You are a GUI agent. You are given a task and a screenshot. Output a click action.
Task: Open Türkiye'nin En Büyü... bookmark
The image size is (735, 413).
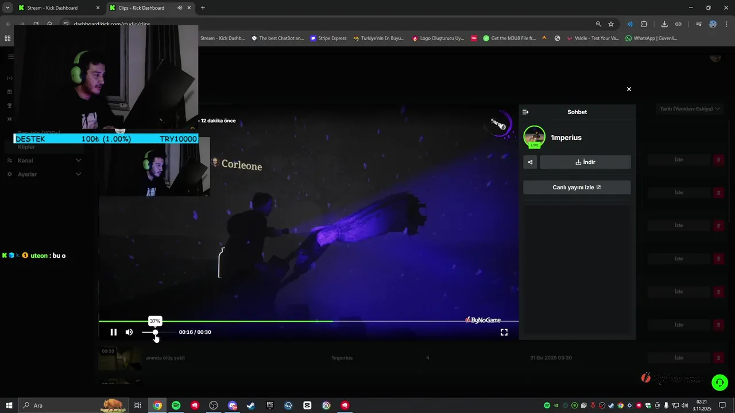(378, 38)
